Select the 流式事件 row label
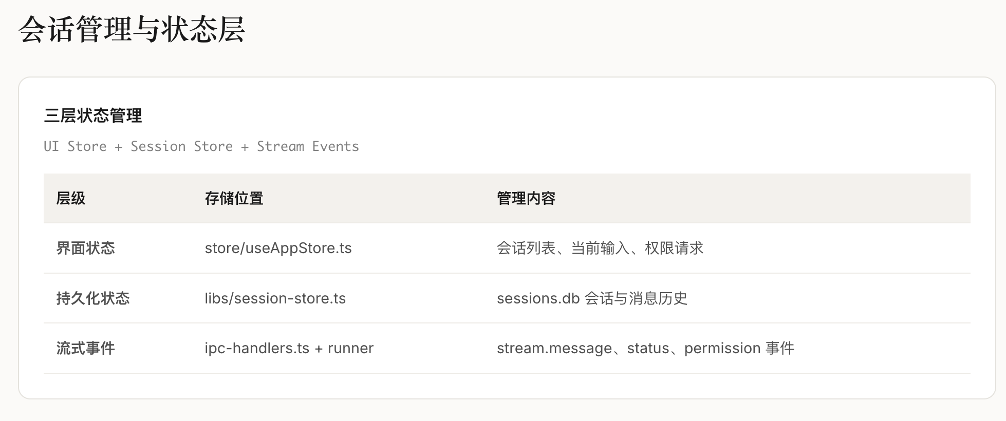 coord(86,348)
